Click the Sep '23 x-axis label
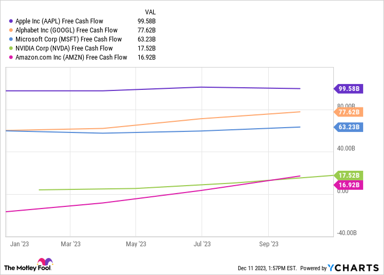This screenshot has height=275, width=384. 269,244
